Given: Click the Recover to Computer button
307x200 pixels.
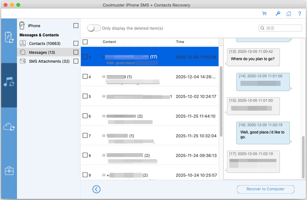Looking at the screenshot, I should point(265,189).
